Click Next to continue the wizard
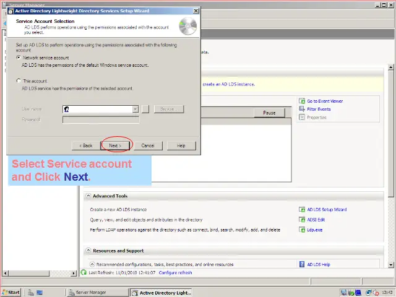This screenshot has width=396, height=297. click(115, 145)
